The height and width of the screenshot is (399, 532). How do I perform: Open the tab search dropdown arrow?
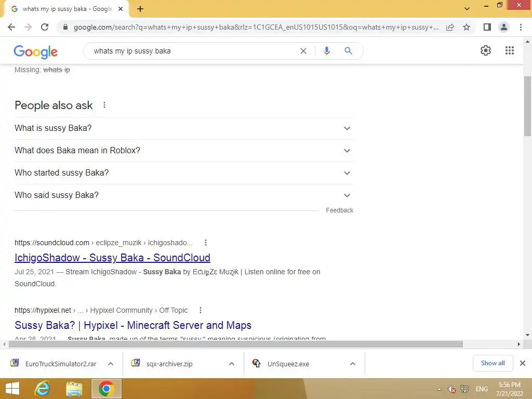coord(467,9)
